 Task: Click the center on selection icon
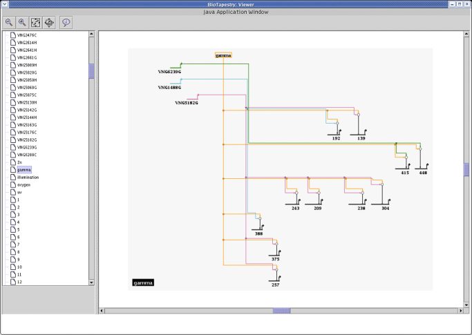[49, 22]
